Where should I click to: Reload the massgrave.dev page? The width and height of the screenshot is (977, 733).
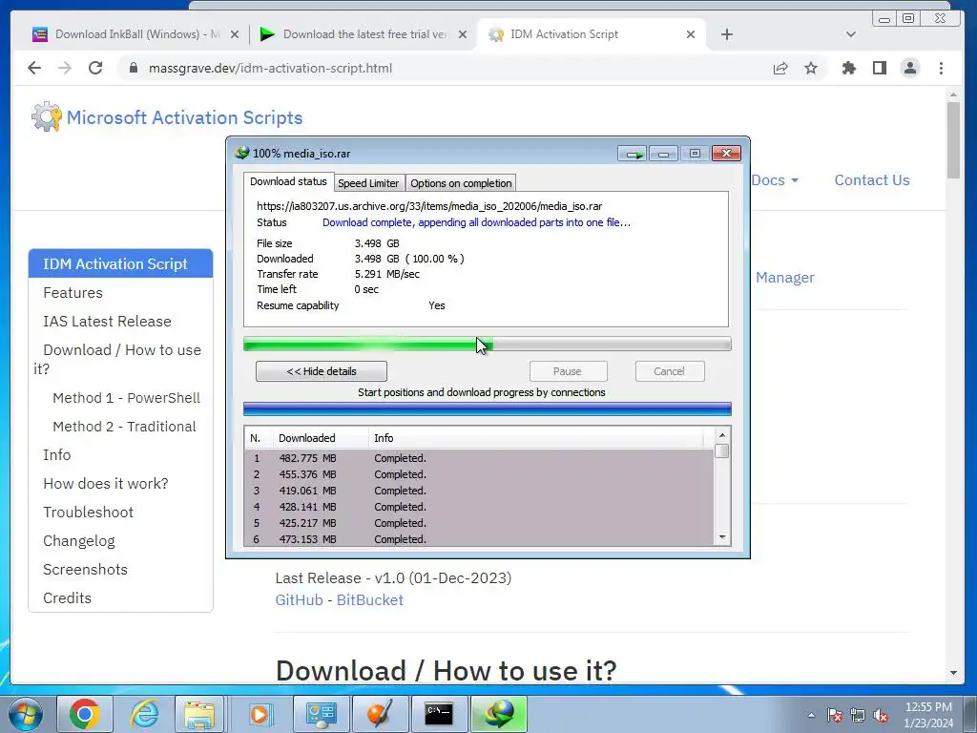[95, 68]
